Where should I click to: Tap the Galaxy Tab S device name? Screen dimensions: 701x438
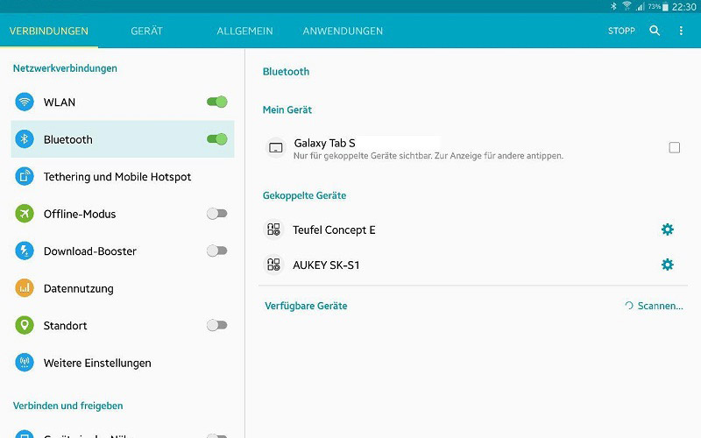point(324,143)
